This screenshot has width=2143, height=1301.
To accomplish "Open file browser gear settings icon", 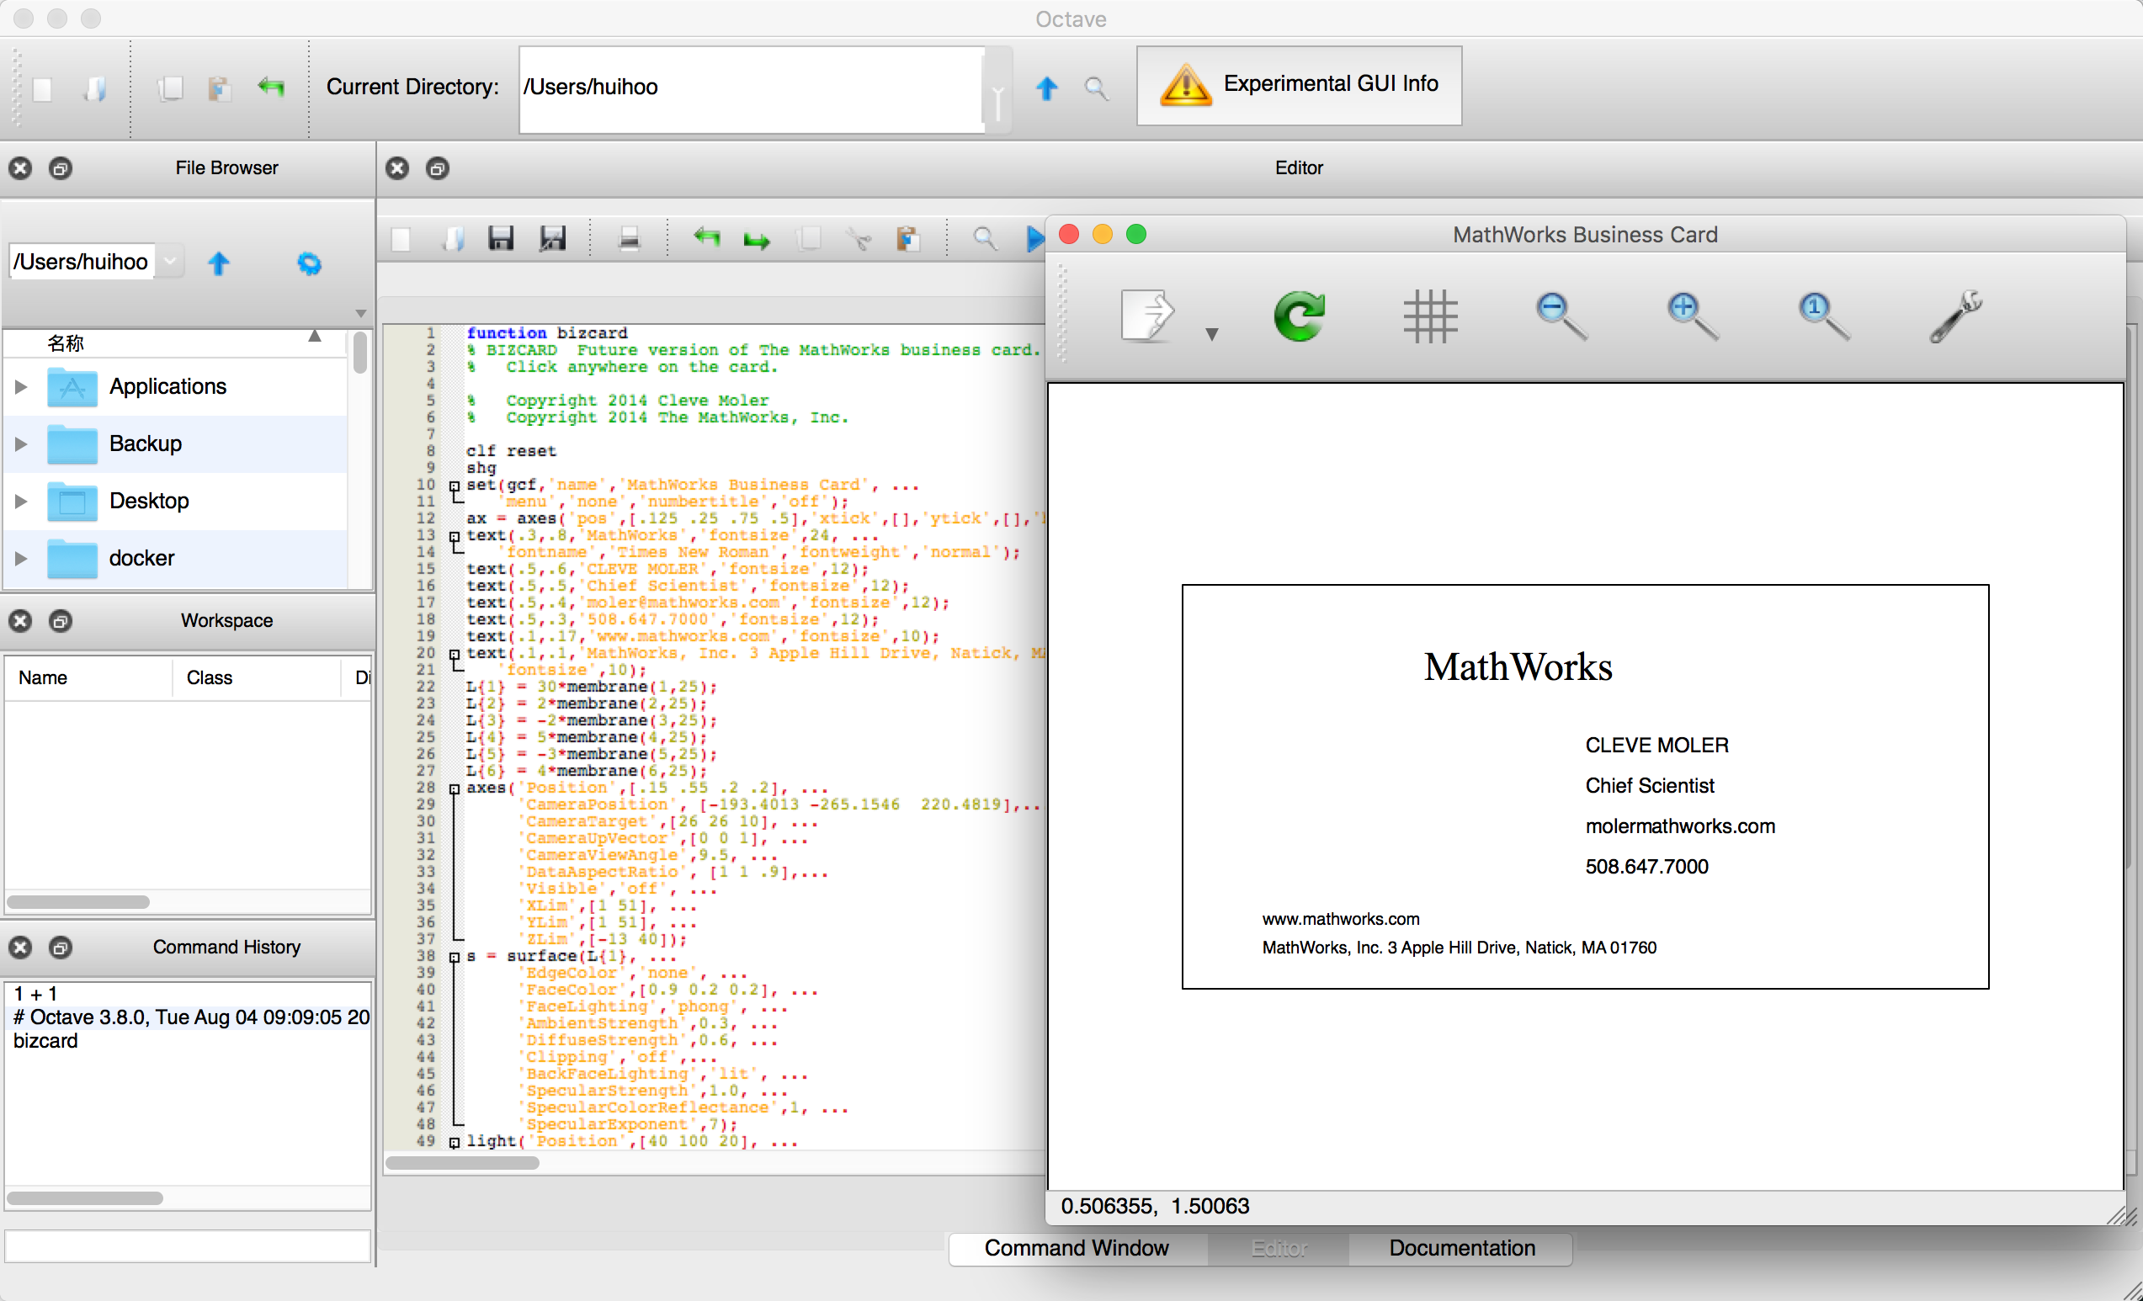I will pos(309,263).
